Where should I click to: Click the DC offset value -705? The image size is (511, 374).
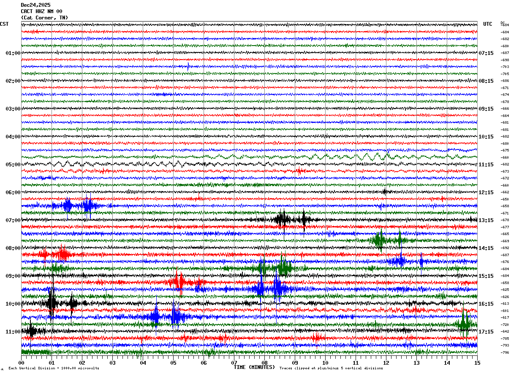(505, 74)
